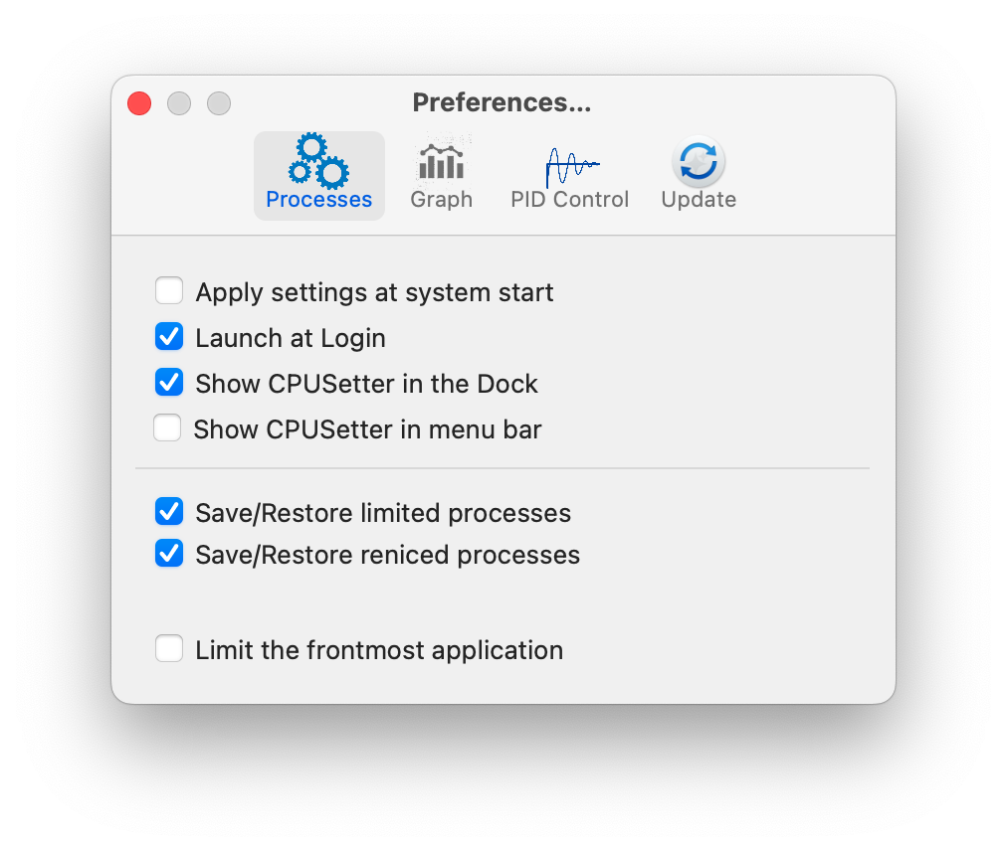Close the Preferences window with the red button
The width and height of the screenshot is (1007, 851).
[139, 103]
